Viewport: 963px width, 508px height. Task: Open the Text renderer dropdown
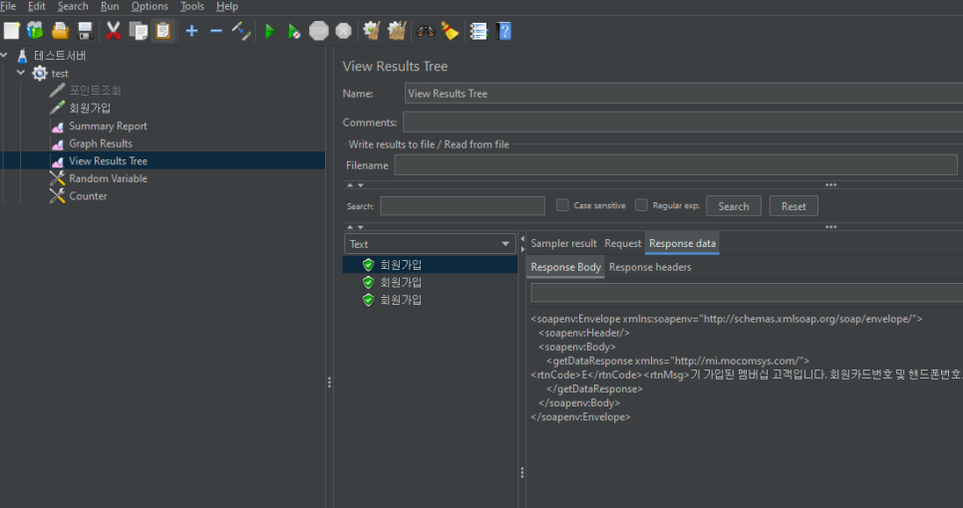pos(430,244)
